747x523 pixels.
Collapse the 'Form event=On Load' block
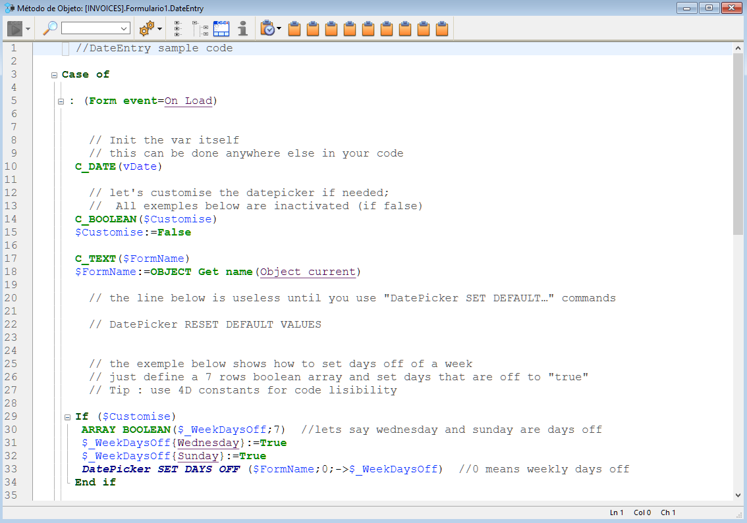tap(61, 101)
